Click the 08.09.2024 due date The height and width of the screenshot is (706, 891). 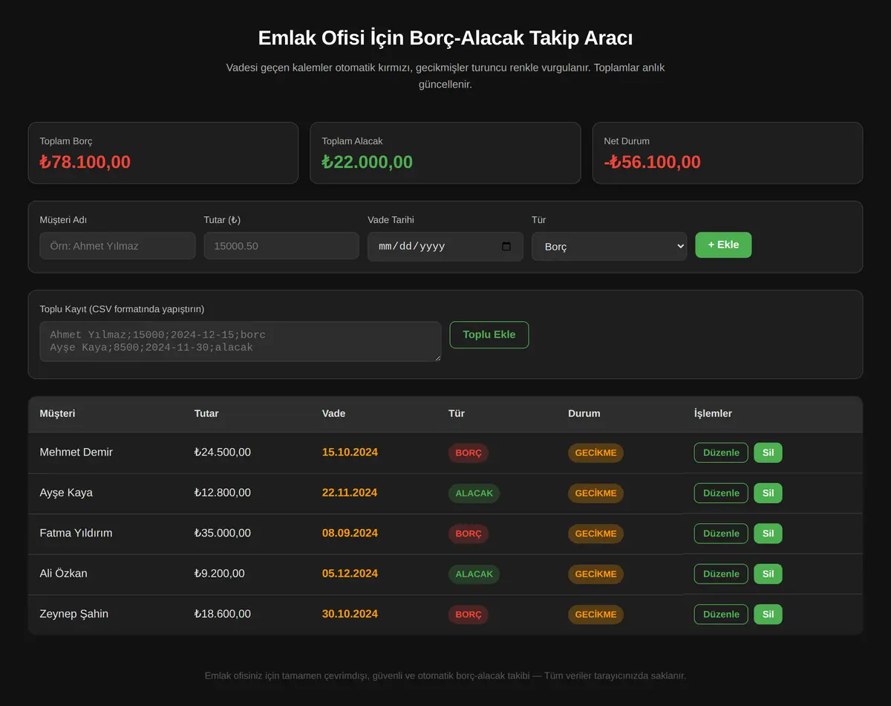[350, 533]
